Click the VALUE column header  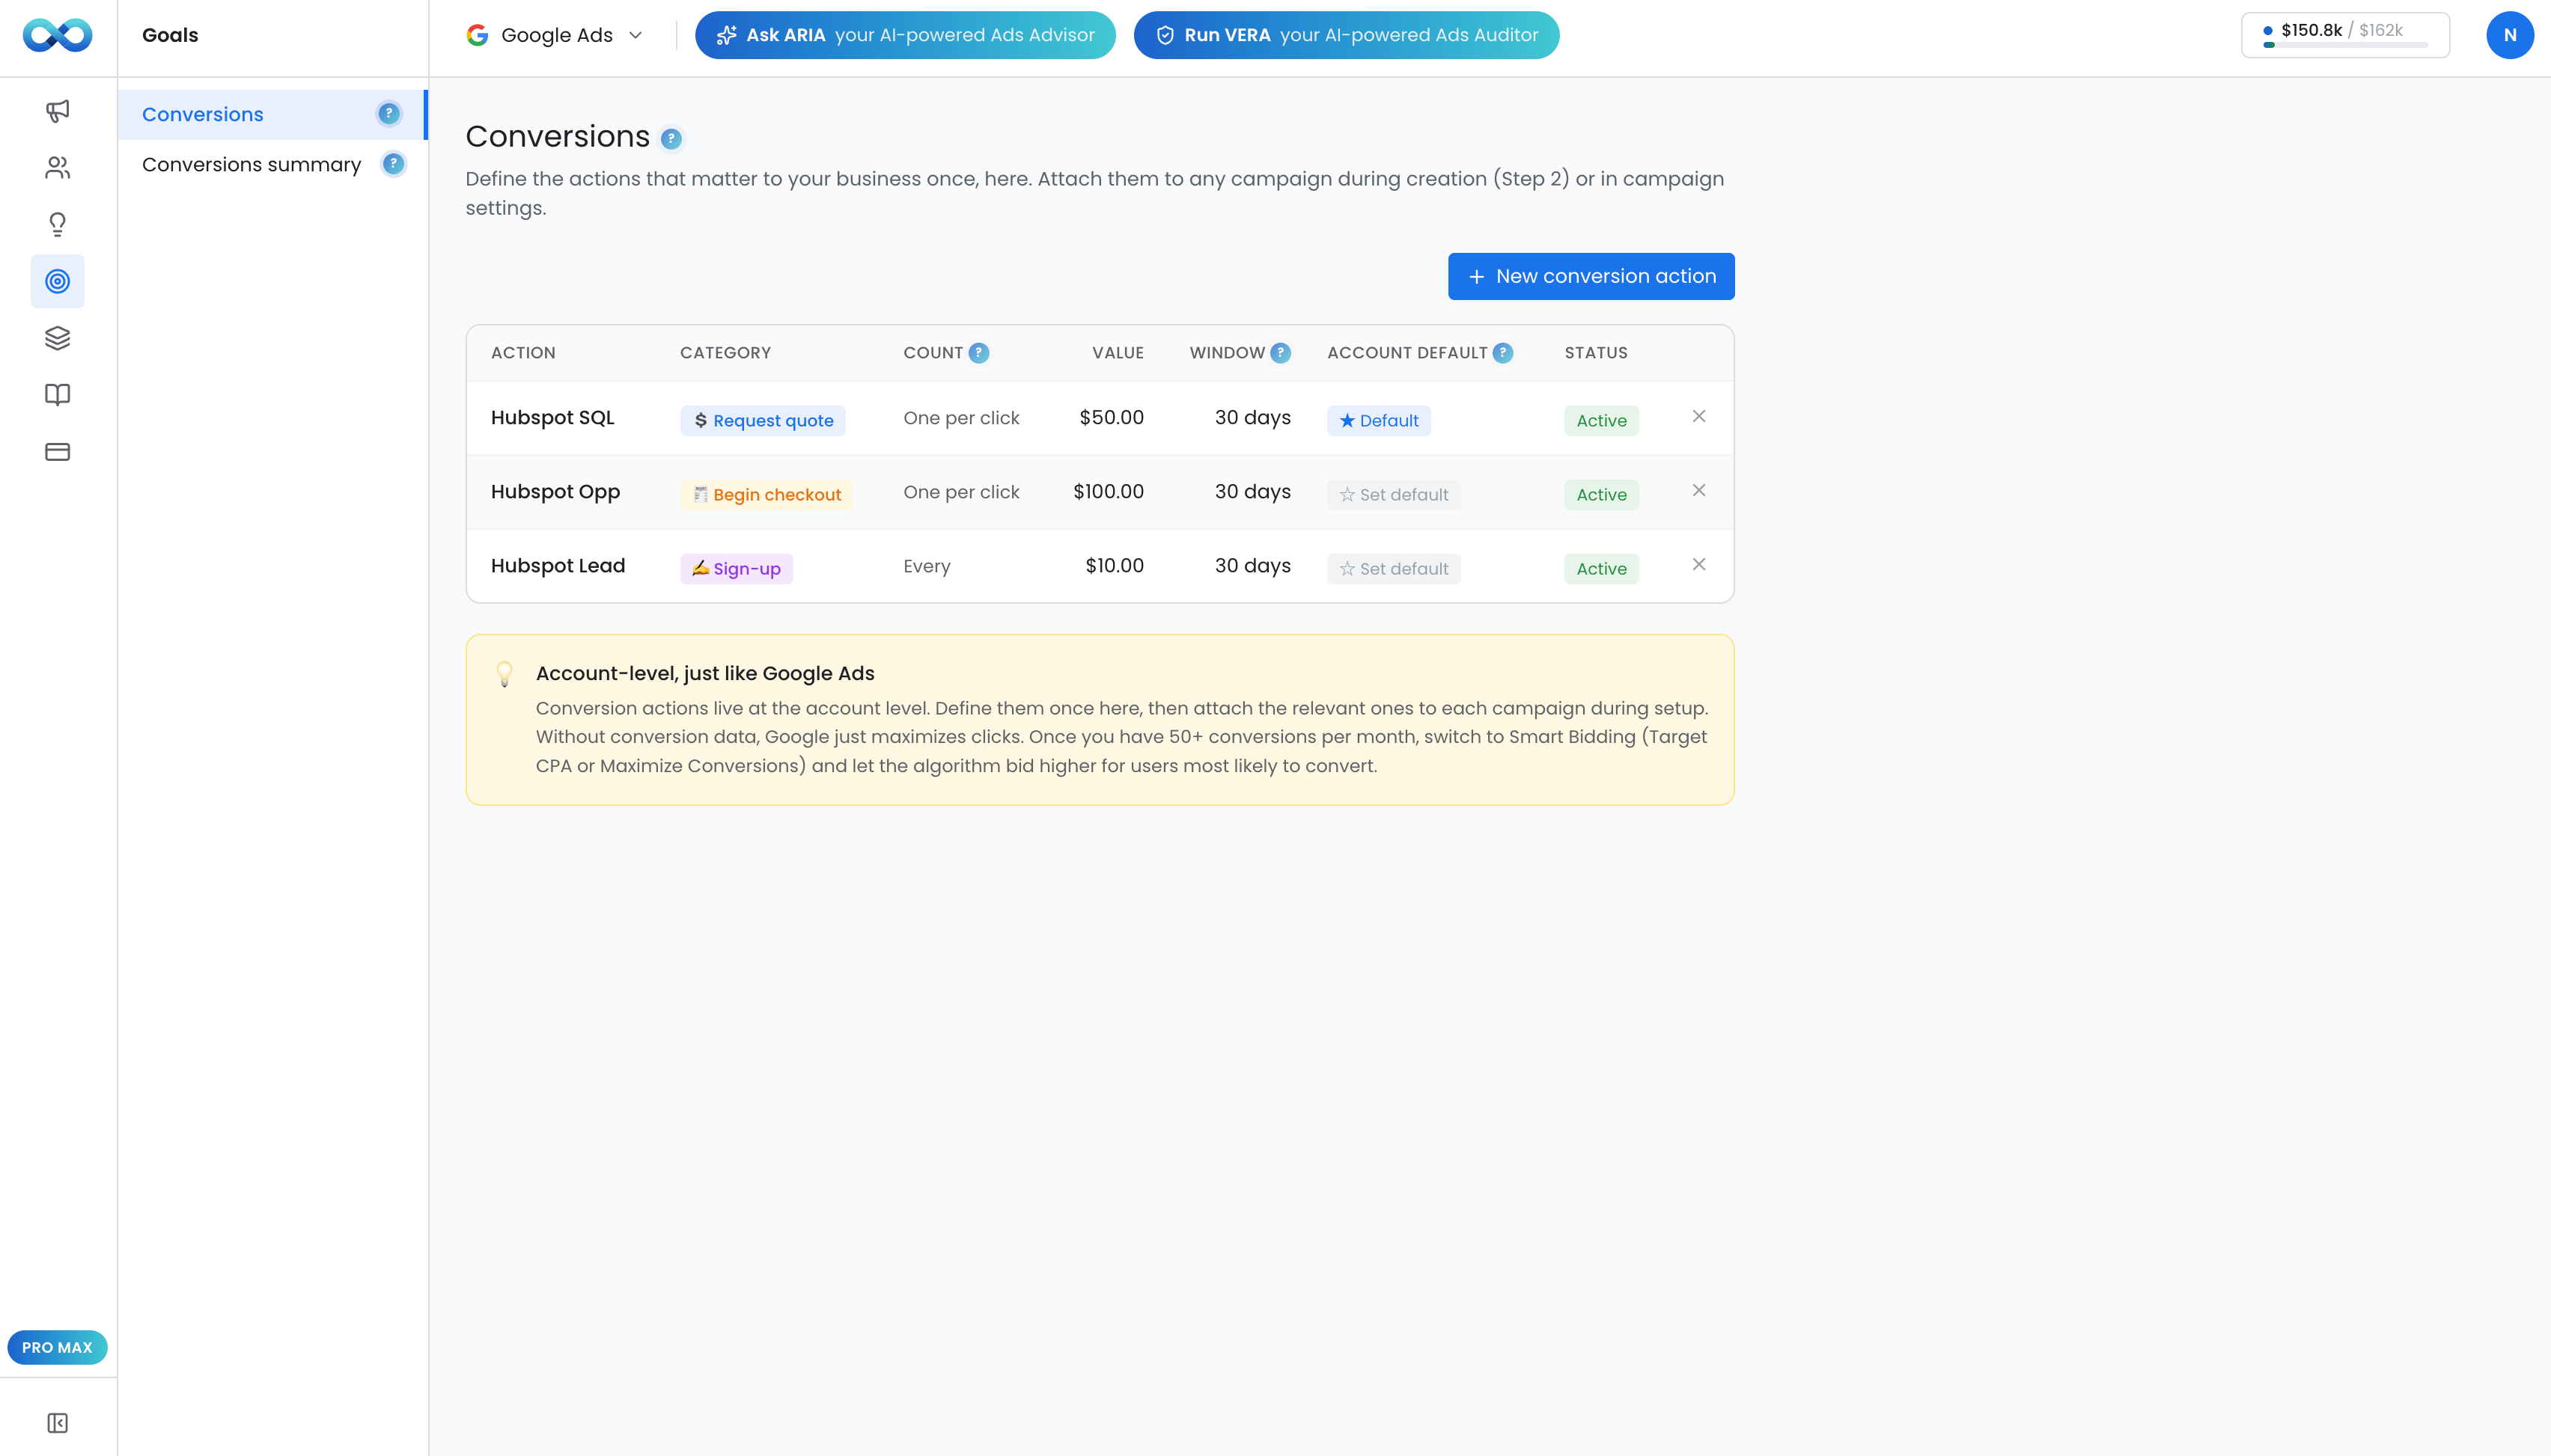1118,353
